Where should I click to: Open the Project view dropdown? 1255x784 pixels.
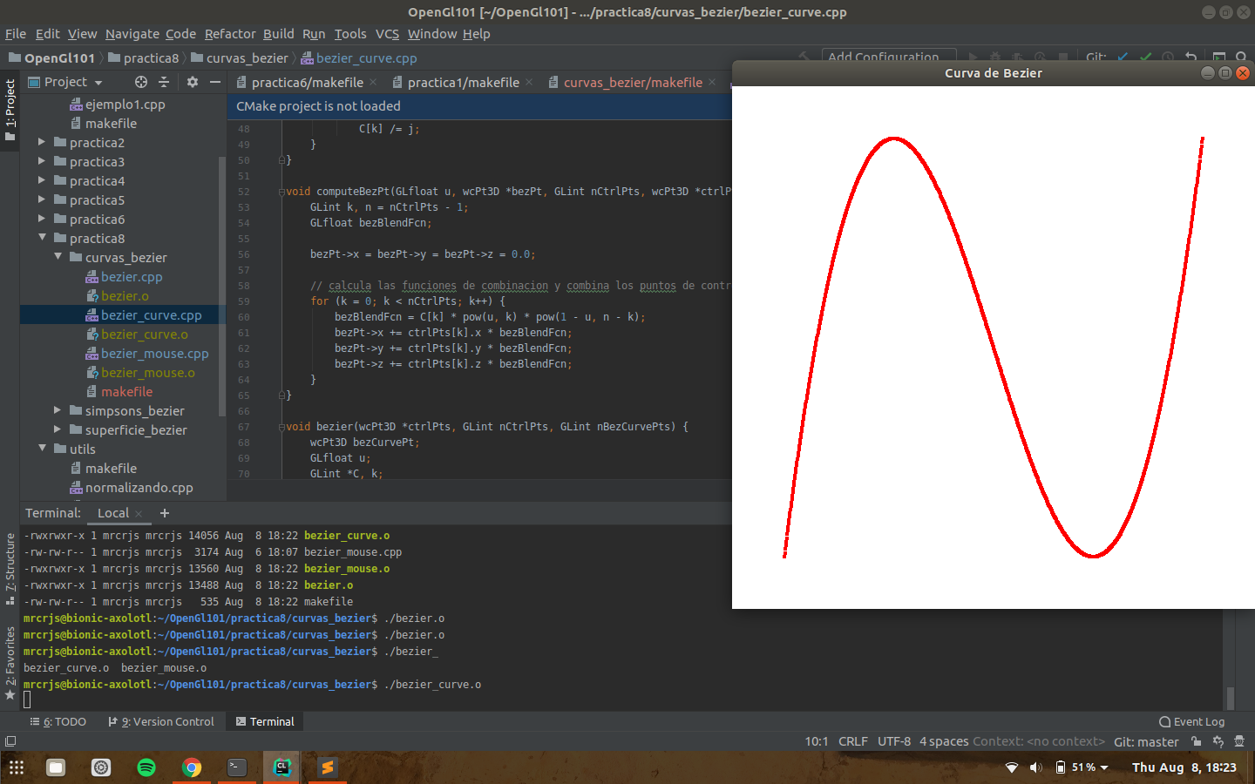click(66, 82)
